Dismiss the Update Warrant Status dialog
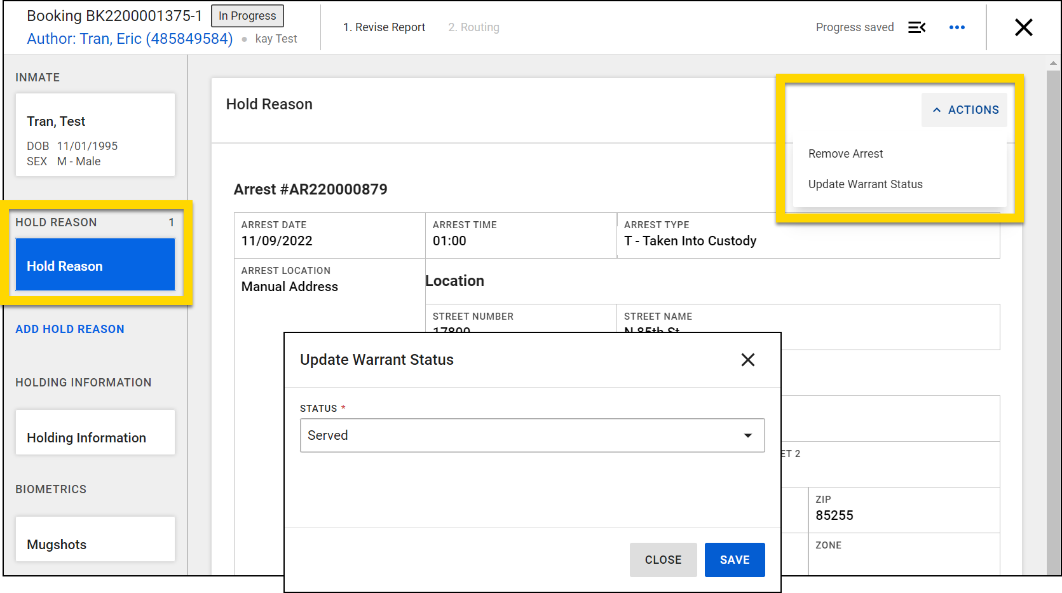Viewport: 1062px width, 593px height. (x=747, y=360)
